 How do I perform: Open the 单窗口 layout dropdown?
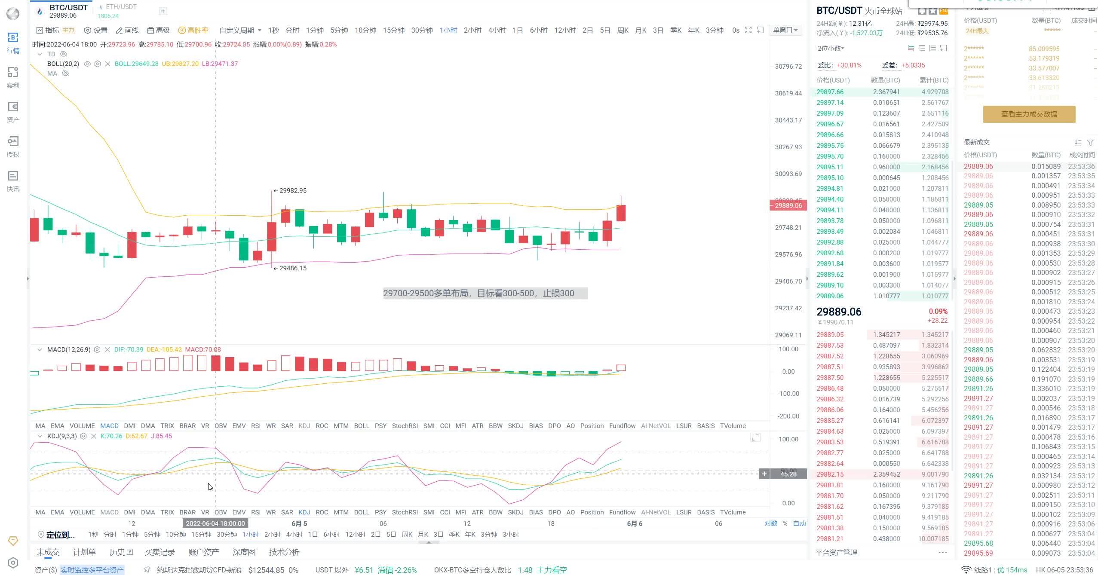pos(785,30)
